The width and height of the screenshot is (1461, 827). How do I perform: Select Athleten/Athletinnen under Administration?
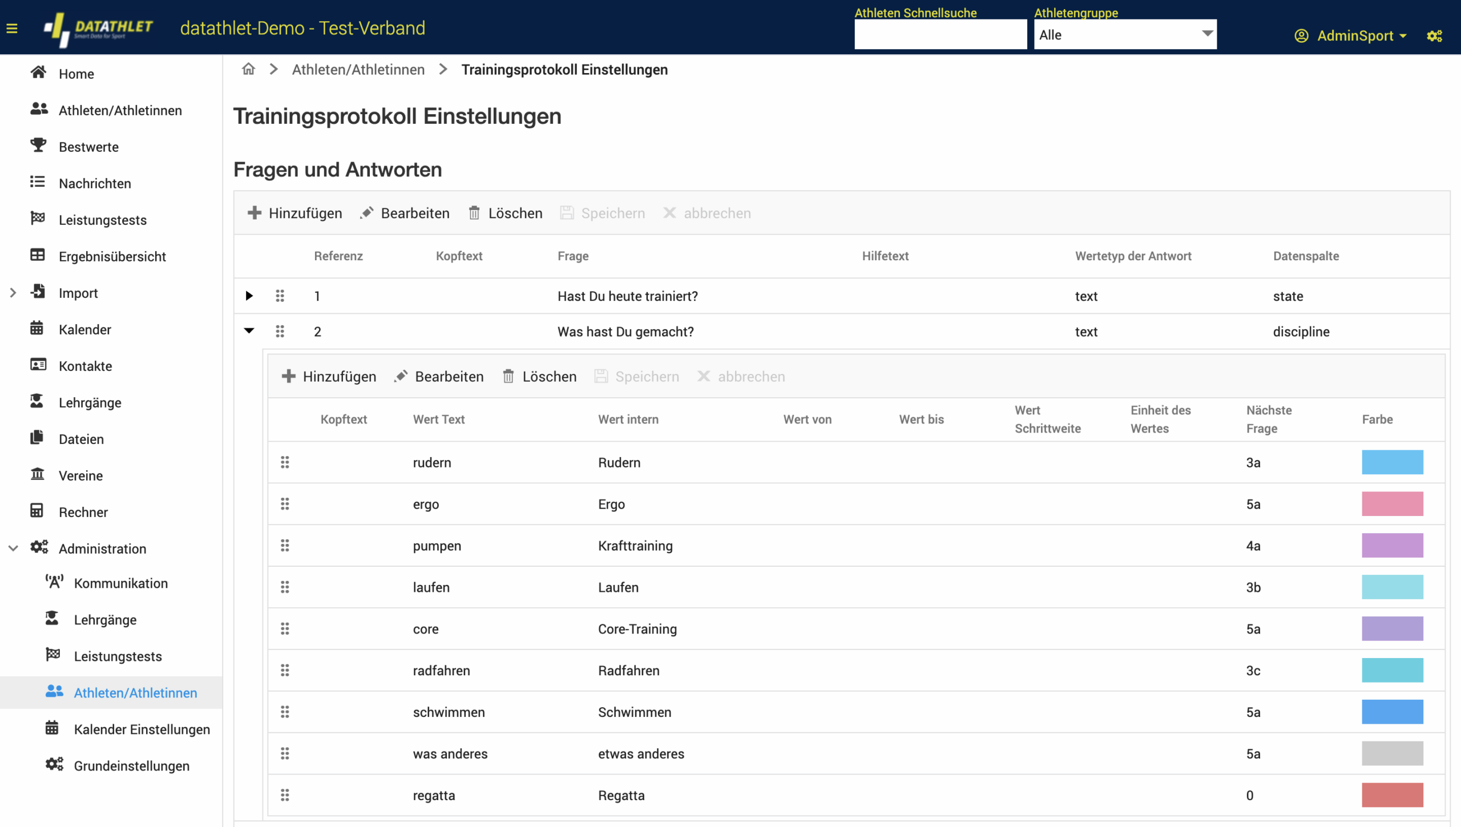(136, 693)
